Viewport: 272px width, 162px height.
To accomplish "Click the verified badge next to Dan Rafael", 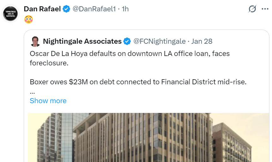I will pos(66,9).
